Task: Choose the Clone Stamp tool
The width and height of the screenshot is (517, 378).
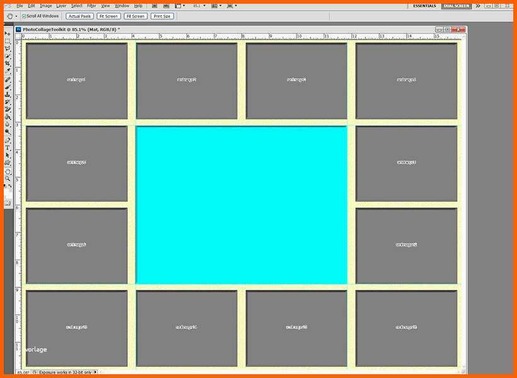Action: point(8,94)
